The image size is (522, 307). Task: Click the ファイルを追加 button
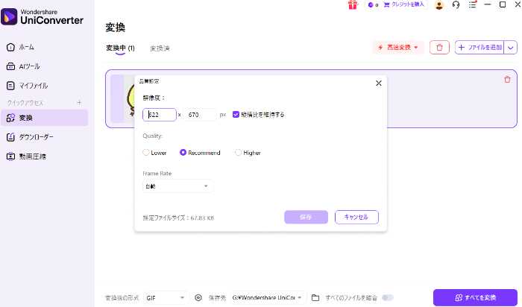click(479, 48)
